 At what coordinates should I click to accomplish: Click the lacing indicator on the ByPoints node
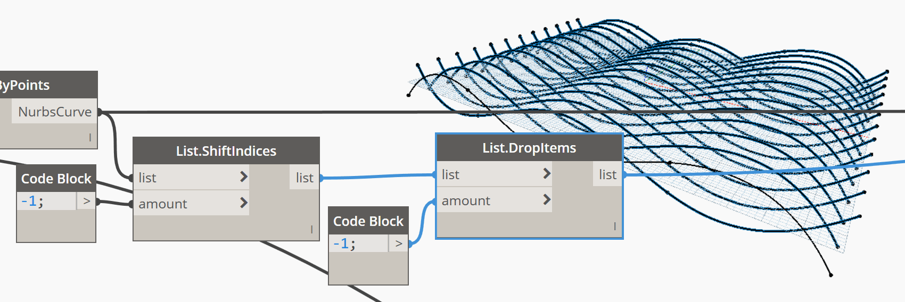point(90,137)
